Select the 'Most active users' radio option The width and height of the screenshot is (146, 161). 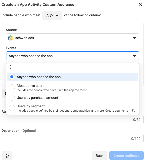12,87
